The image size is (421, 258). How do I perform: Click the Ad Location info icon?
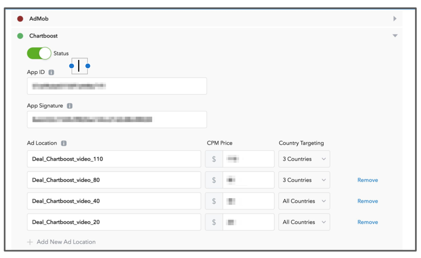(x=64, y=143)
